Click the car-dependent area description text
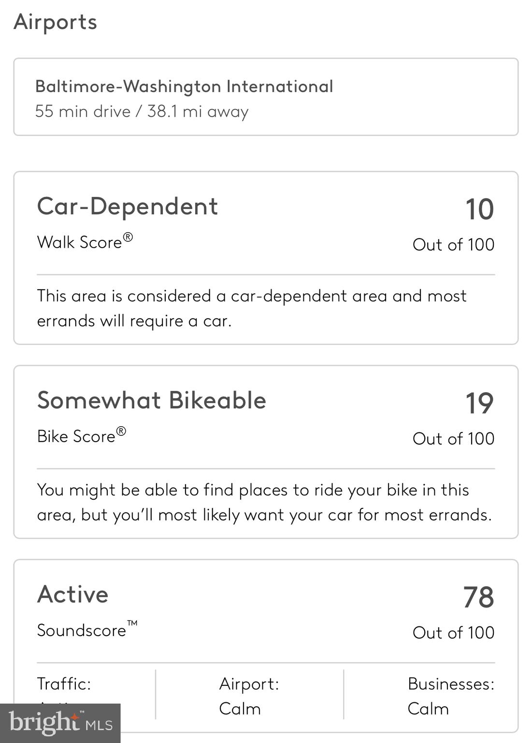Screen dimensions: 532x743 click(252, 308)
